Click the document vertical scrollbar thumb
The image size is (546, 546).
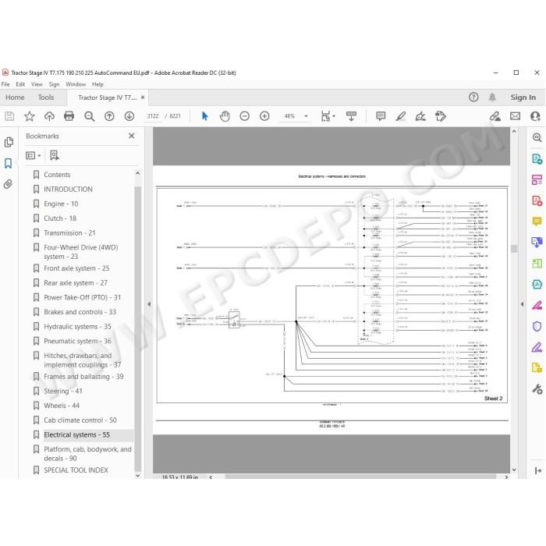514,249
